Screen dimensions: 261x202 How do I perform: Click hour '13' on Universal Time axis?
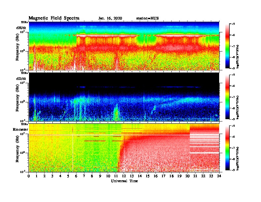(132, 176)
